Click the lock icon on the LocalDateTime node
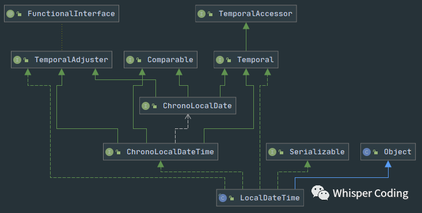This screenshot has width=422, height=213. click(x=231, y=198)
